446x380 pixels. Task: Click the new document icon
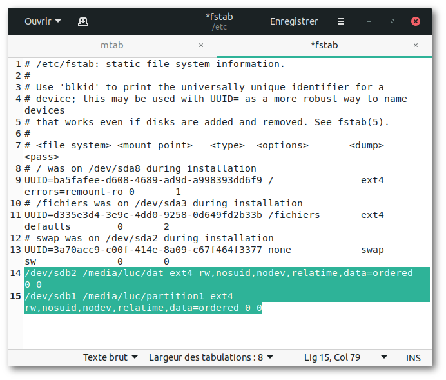tap(83, 22)
